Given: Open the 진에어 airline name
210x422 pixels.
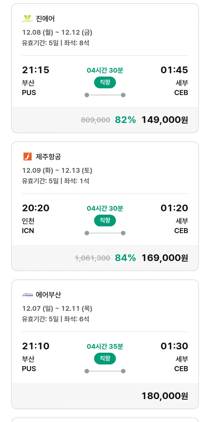Looking at the screenshot, I should [45, 19].
